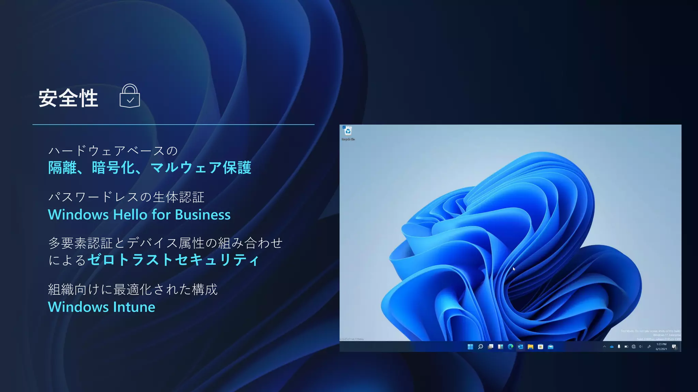
Task: Select the Recycle Bin desktop icon
Action: point(348,133)
